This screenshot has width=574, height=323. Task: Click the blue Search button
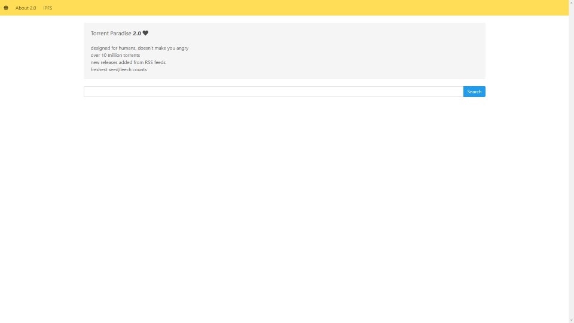[474, 92]
